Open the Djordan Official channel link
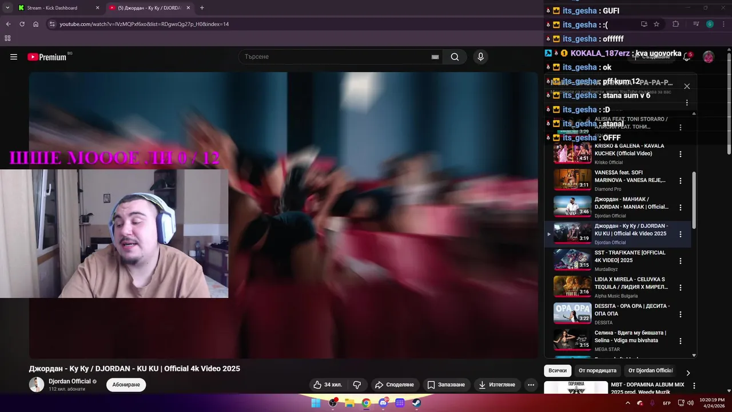Screen dimensions: 732x412 (70, 381)
